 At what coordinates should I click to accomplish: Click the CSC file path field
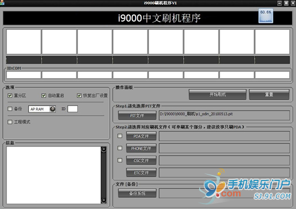pyautogui.click(x=224, y=160)
